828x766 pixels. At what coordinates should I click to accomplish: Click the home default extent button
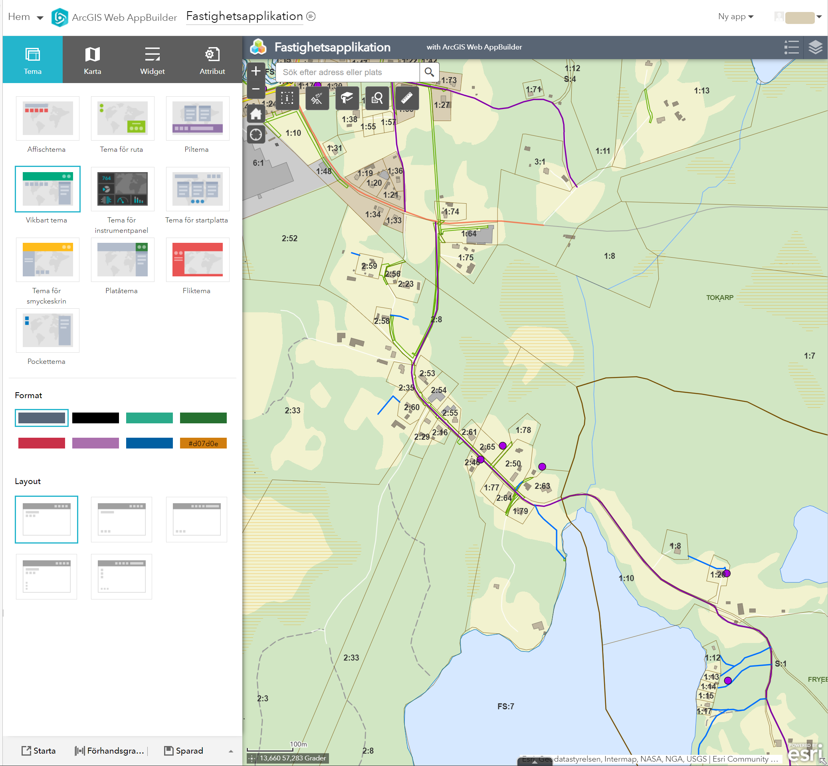[x=256, y=114]
